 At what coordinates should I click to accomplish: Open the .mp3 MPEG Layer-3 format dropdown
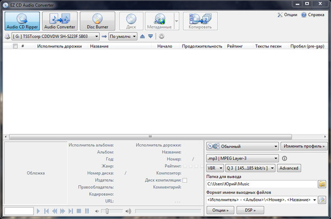coord(242,158)
